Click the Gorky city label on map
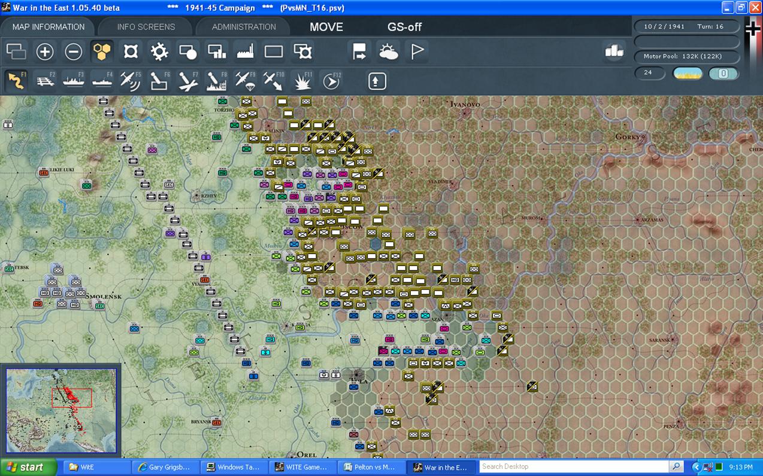Image resolution: width=763 pixels, height=476 pixels. (x=628, y=137)
